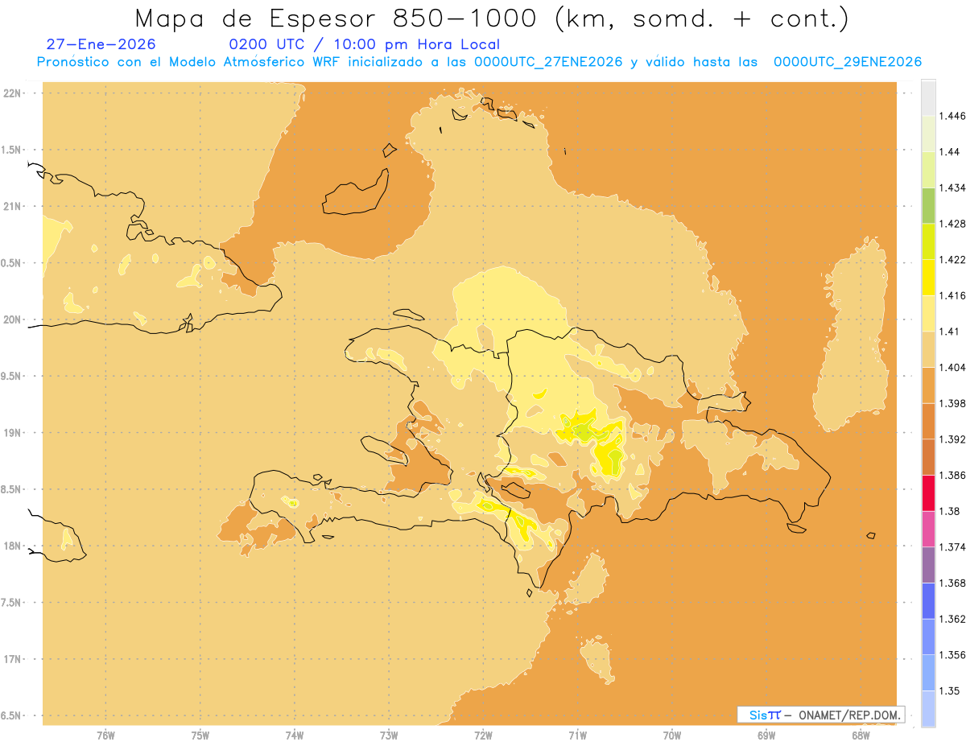The width and height of the screenshot is (966, 746).
Task: Select the gray legend swatch above 1.446
Action: 928,97
